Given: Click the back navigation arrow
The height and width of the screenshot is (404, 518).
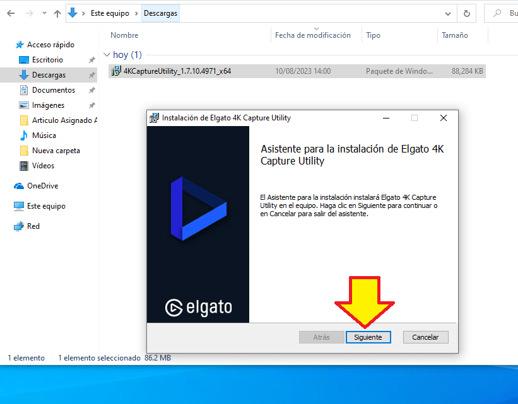Looking at the screenshot, I should [x=11, y=13].
